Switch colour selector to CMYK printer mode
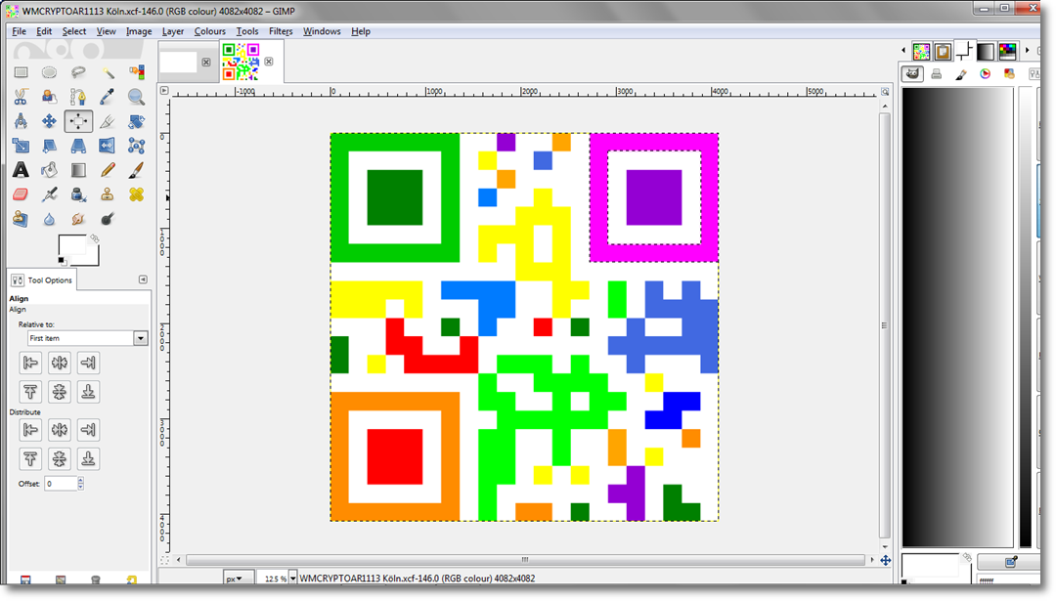Image resolution: width=1056 pixels, height=601 pixels. point(936,74)
